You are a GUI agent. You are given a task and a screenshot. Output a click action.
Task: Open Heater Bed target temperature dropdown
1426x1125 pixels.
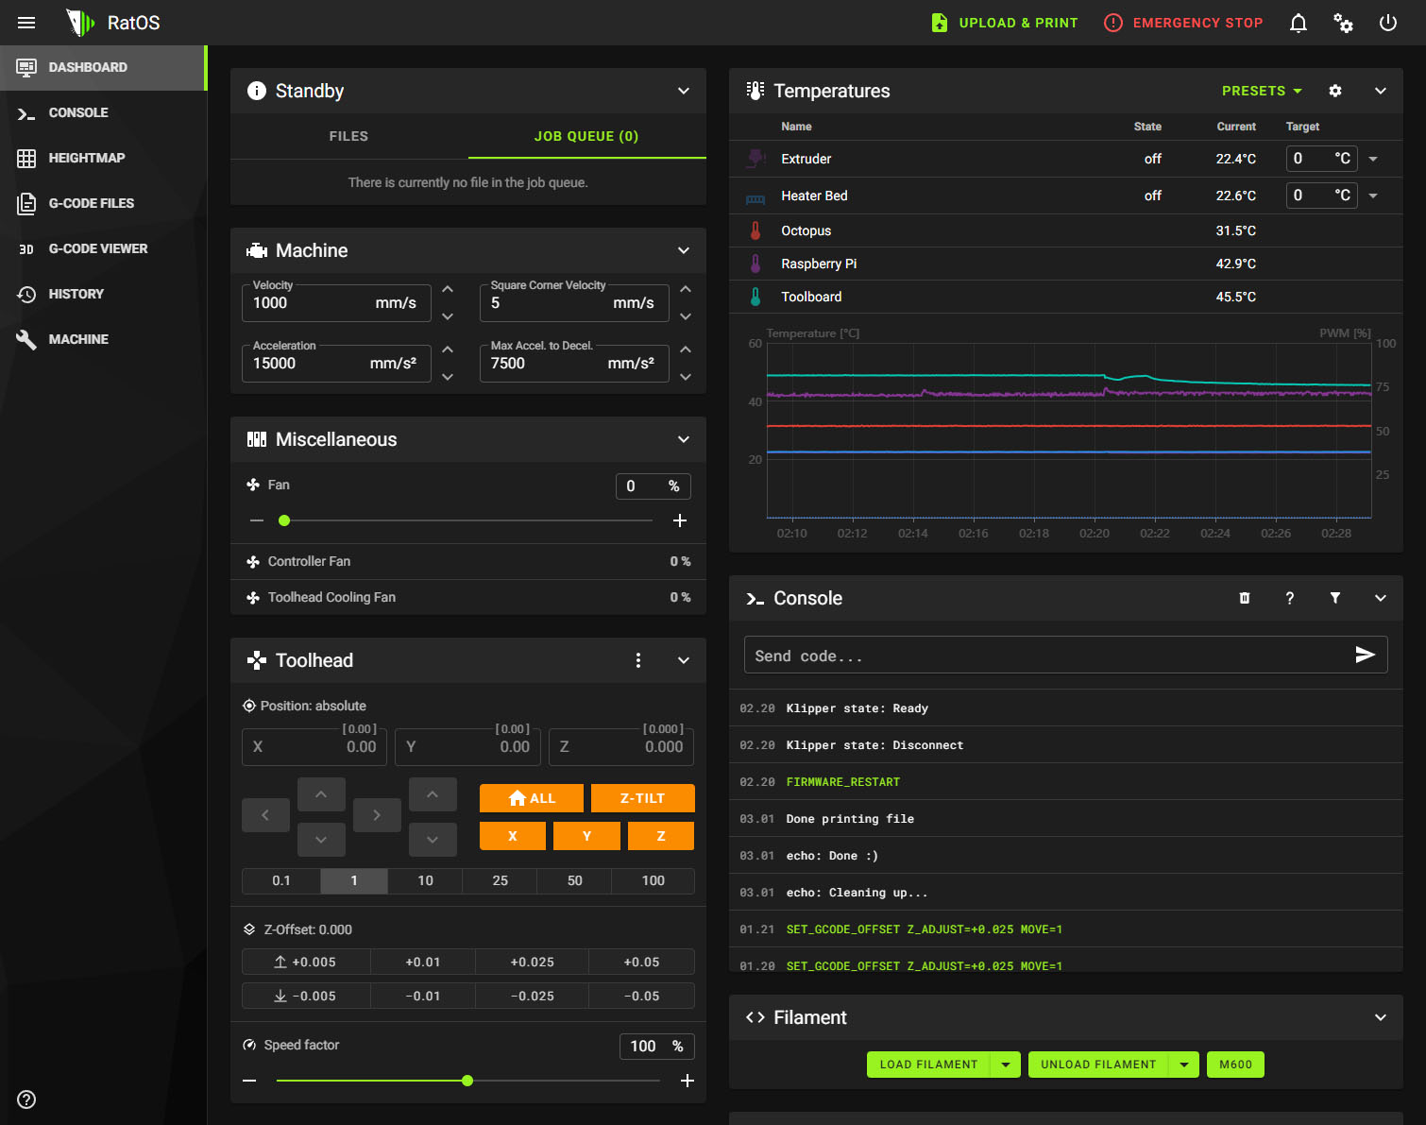click(x=1373, y=196)
